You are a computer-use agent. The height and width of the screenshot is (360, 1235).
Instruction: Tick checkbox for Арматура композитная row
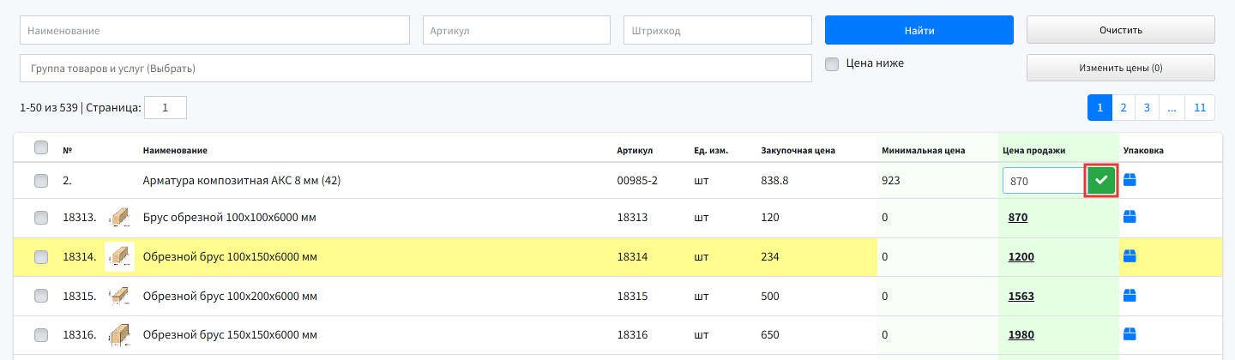[x=41, y=181]
